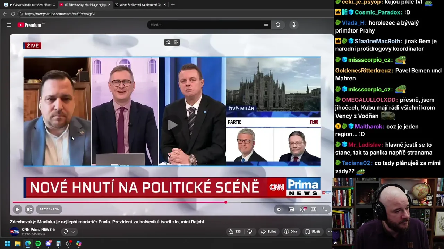Switch to Alena Schillerová X tab

click(140, 5)
